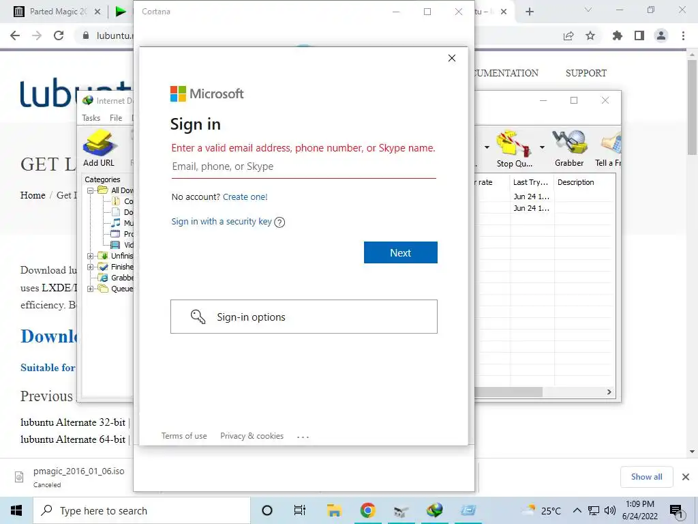
Task: Switch to Chrome on the taskbar
Action: [367, 510]
